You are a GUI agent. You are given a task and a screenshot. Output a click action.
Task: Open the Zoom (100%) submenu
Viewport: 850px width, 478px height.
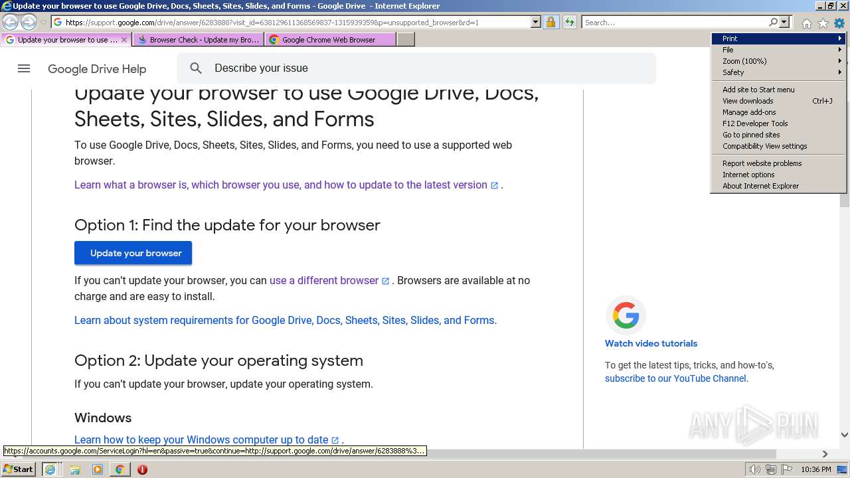[x=778, y=61]
